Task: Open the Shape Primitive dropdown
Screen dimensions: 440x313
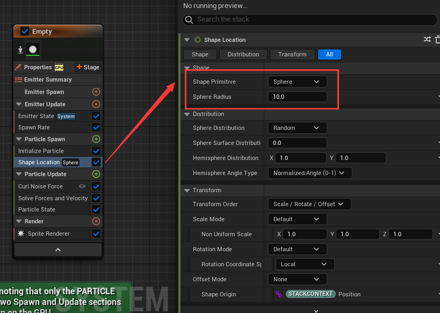Action: click(x=297, y=82)
